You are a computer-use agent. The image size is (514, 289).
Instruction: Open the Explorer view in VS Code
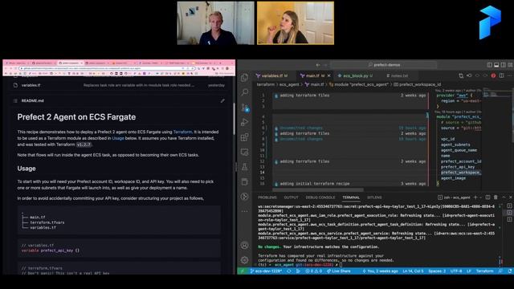pyautogui.click(x=244, y=78)
